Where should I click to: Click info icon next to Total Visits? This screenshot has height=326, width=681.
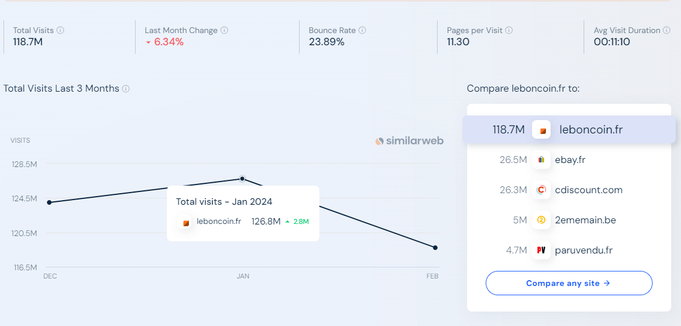click(60, 30)
